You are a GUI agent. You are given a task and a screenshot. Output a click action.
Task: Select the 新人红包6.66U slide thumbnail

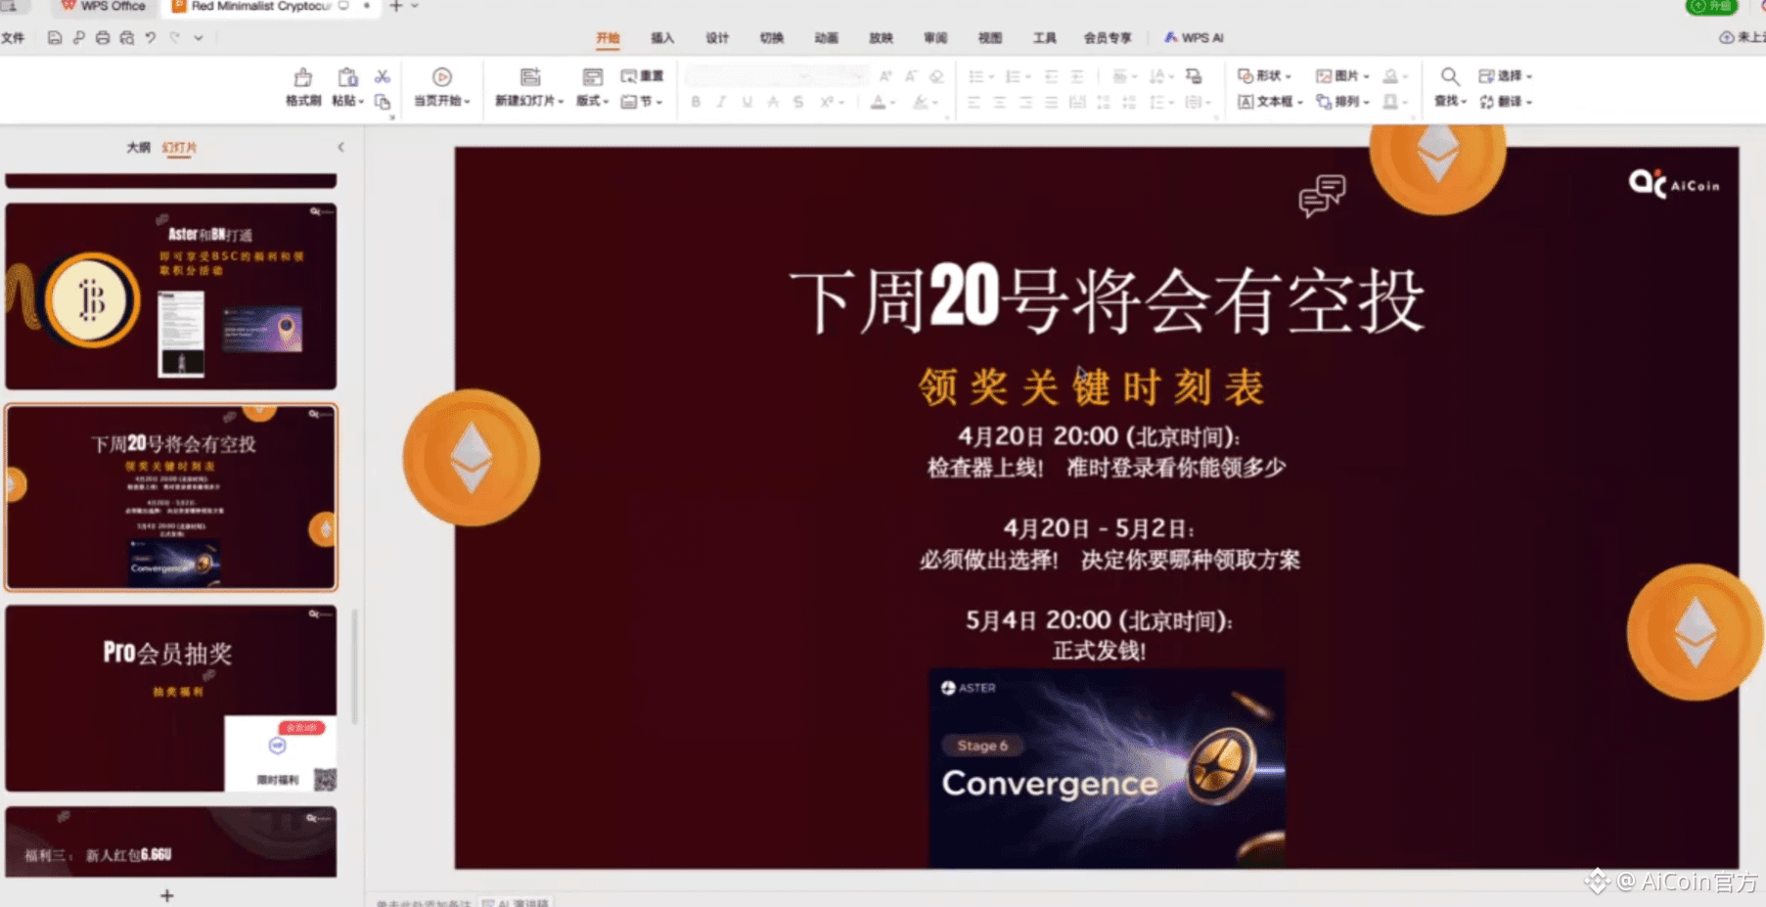coord(171,841)
